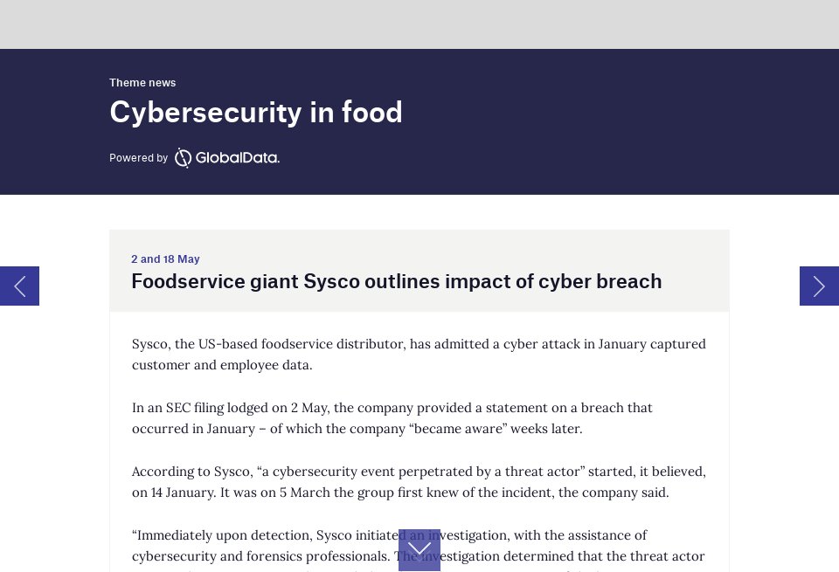Click the next page right arrow
The height and width of the screenshot is (572, 839).
pos(819,286)
